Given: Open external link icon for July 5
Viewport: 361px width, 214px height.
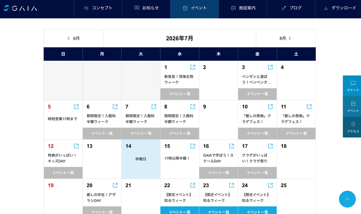Looking at the screenshot, I should point(76,107).
